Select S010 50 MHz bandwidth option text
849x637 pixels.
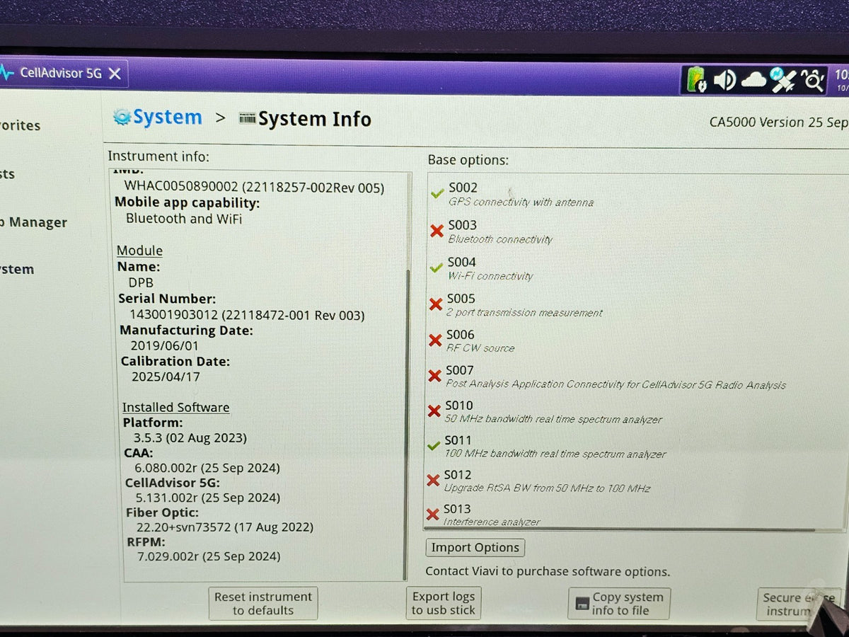click(x=553, y=412)
